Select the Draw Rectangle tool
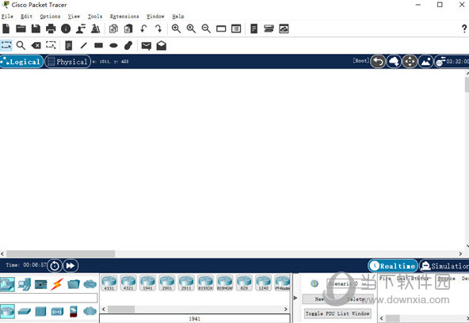 click(x=98, y=45)
